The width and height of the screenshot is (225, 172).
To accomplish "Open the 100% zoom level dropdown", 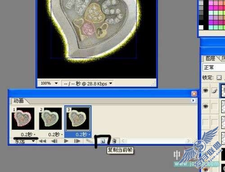I will pyautogui.click(x=56, y=83).
